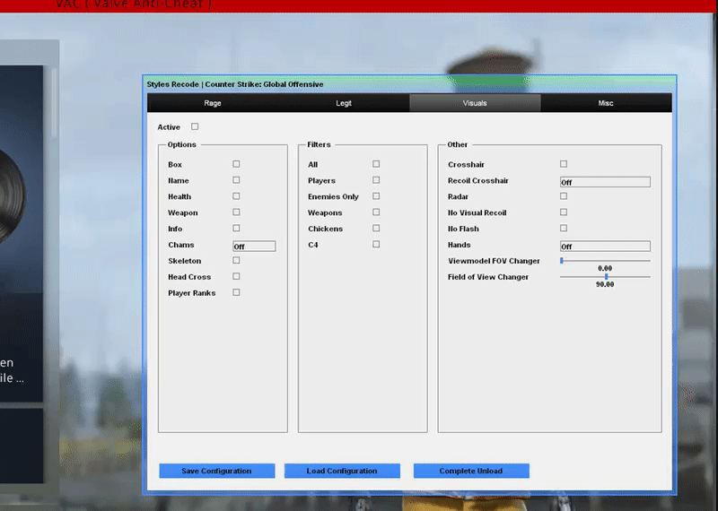Enable the No Visual Recoil checkbox

tap(564, 212)
